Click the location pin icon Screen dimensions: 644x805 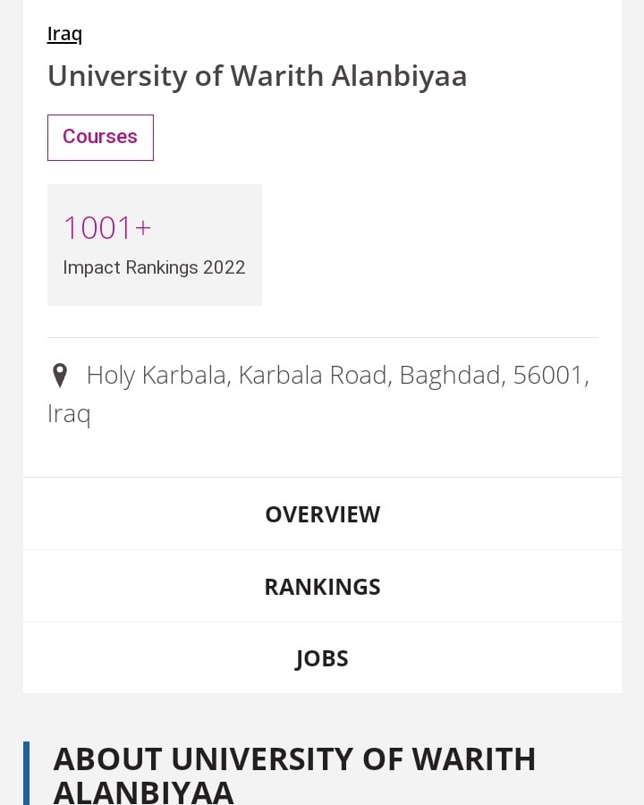click(x=60, y=376)
